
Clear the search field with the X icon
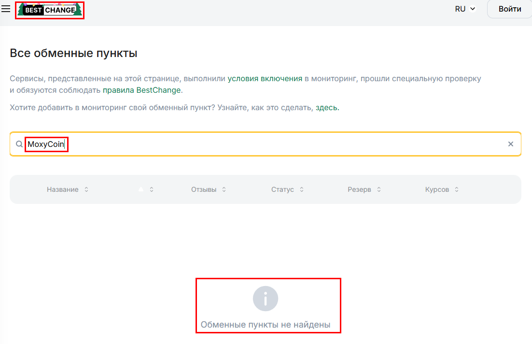pos(510,143)
